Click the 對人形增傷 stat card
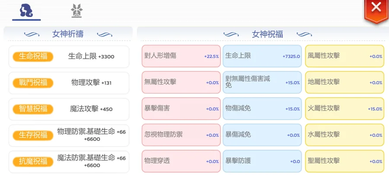Screen dimensions: 389x175 [x=181, y=56]
